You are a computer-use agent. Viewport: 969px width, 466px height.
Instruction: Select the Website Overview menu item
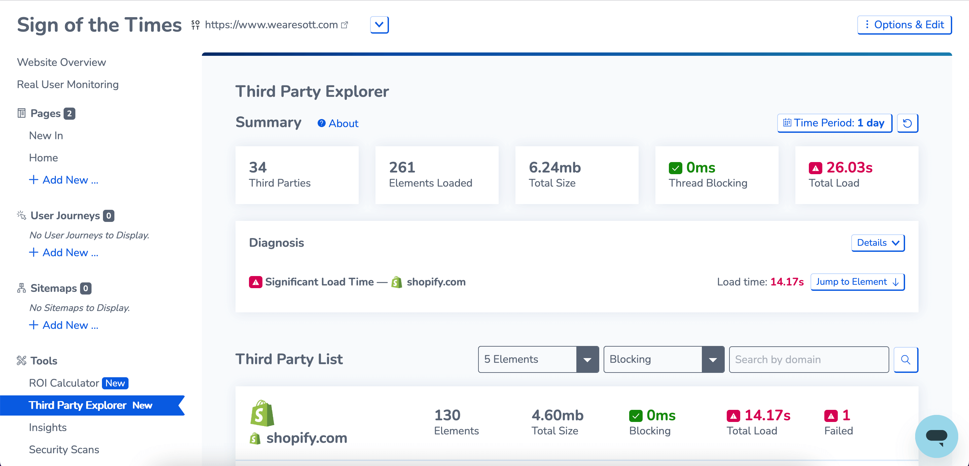pyautogui.click(x=62, y=62)
